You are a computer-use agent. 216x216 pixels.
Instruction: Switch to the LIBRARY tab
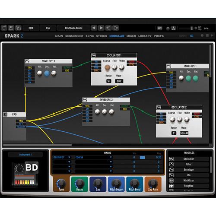(145, 36)
